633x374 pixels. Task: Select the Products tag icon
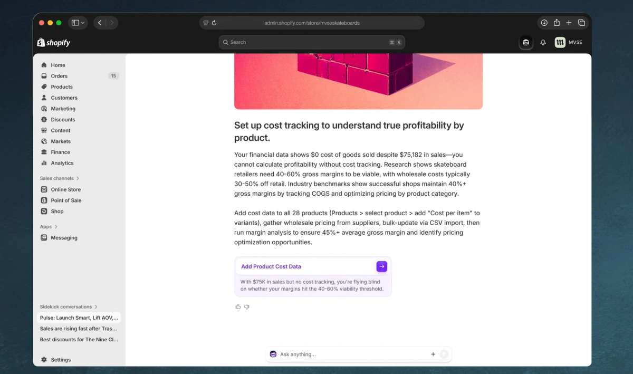[x=44, y=87]
